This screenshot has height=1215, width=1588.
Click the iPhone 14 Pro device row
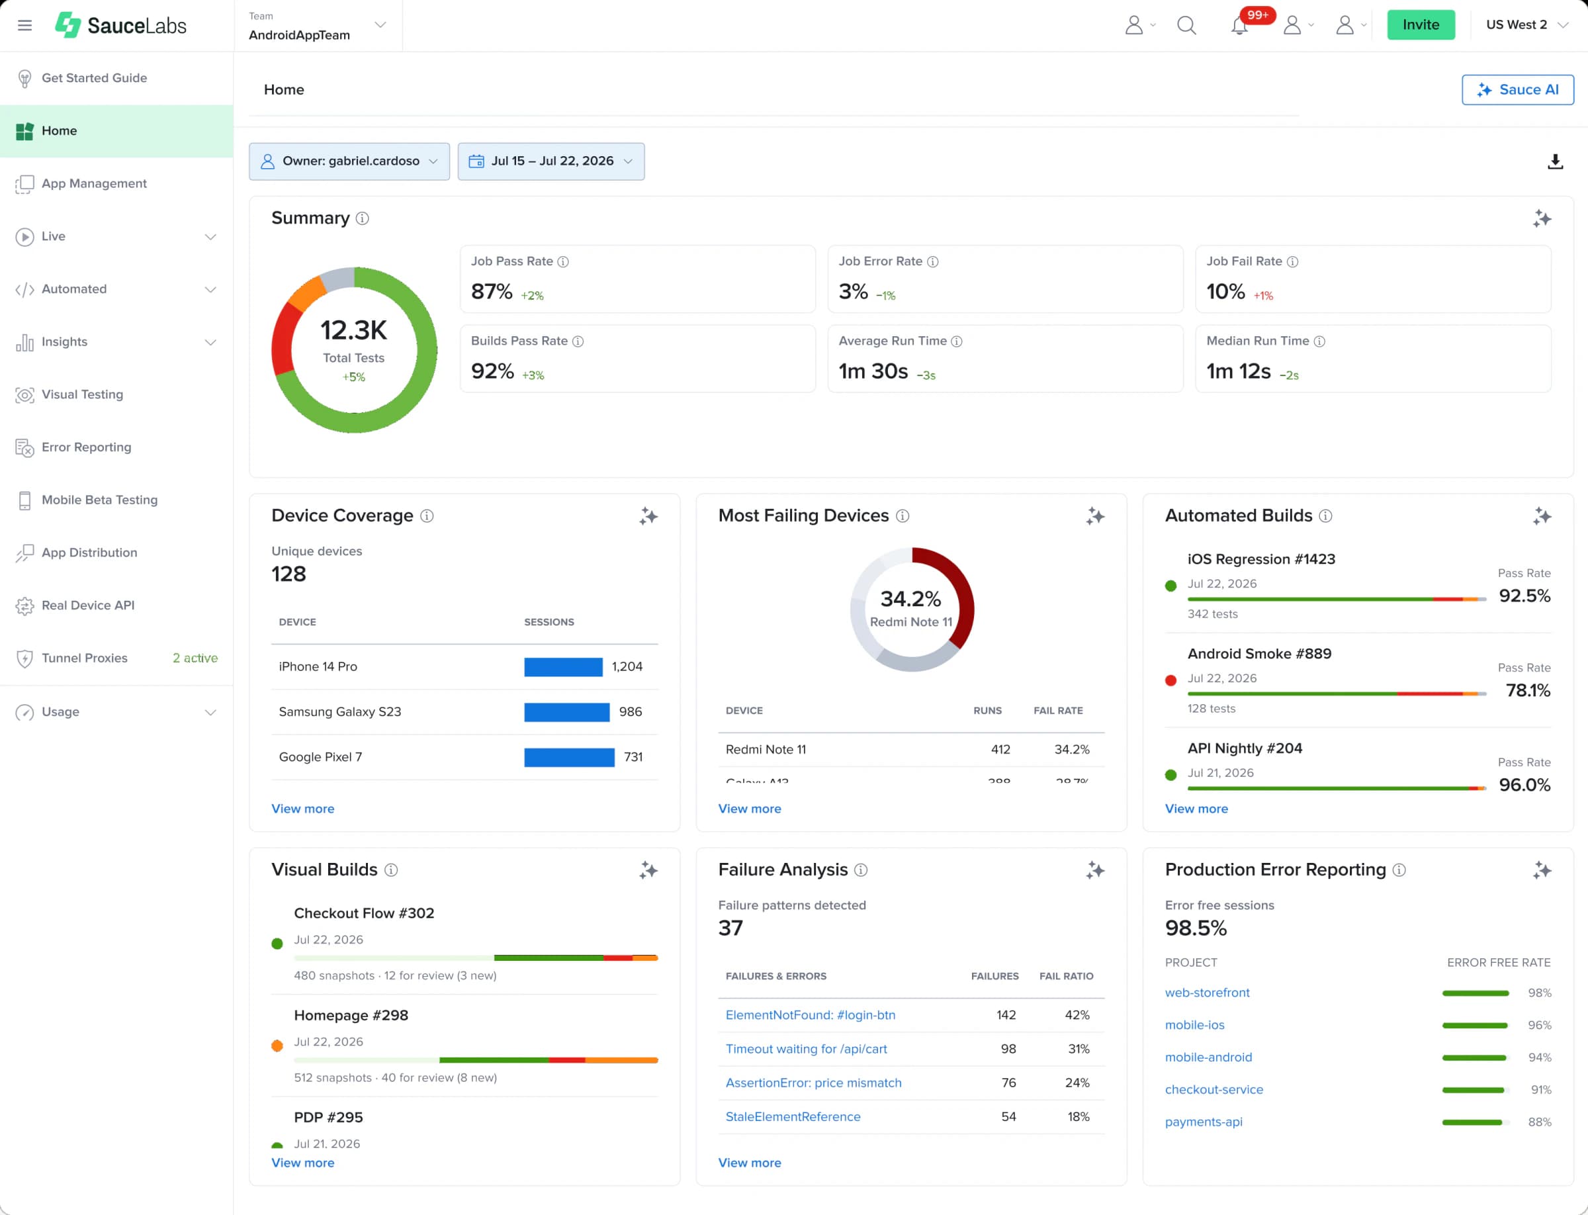(464, 667)
